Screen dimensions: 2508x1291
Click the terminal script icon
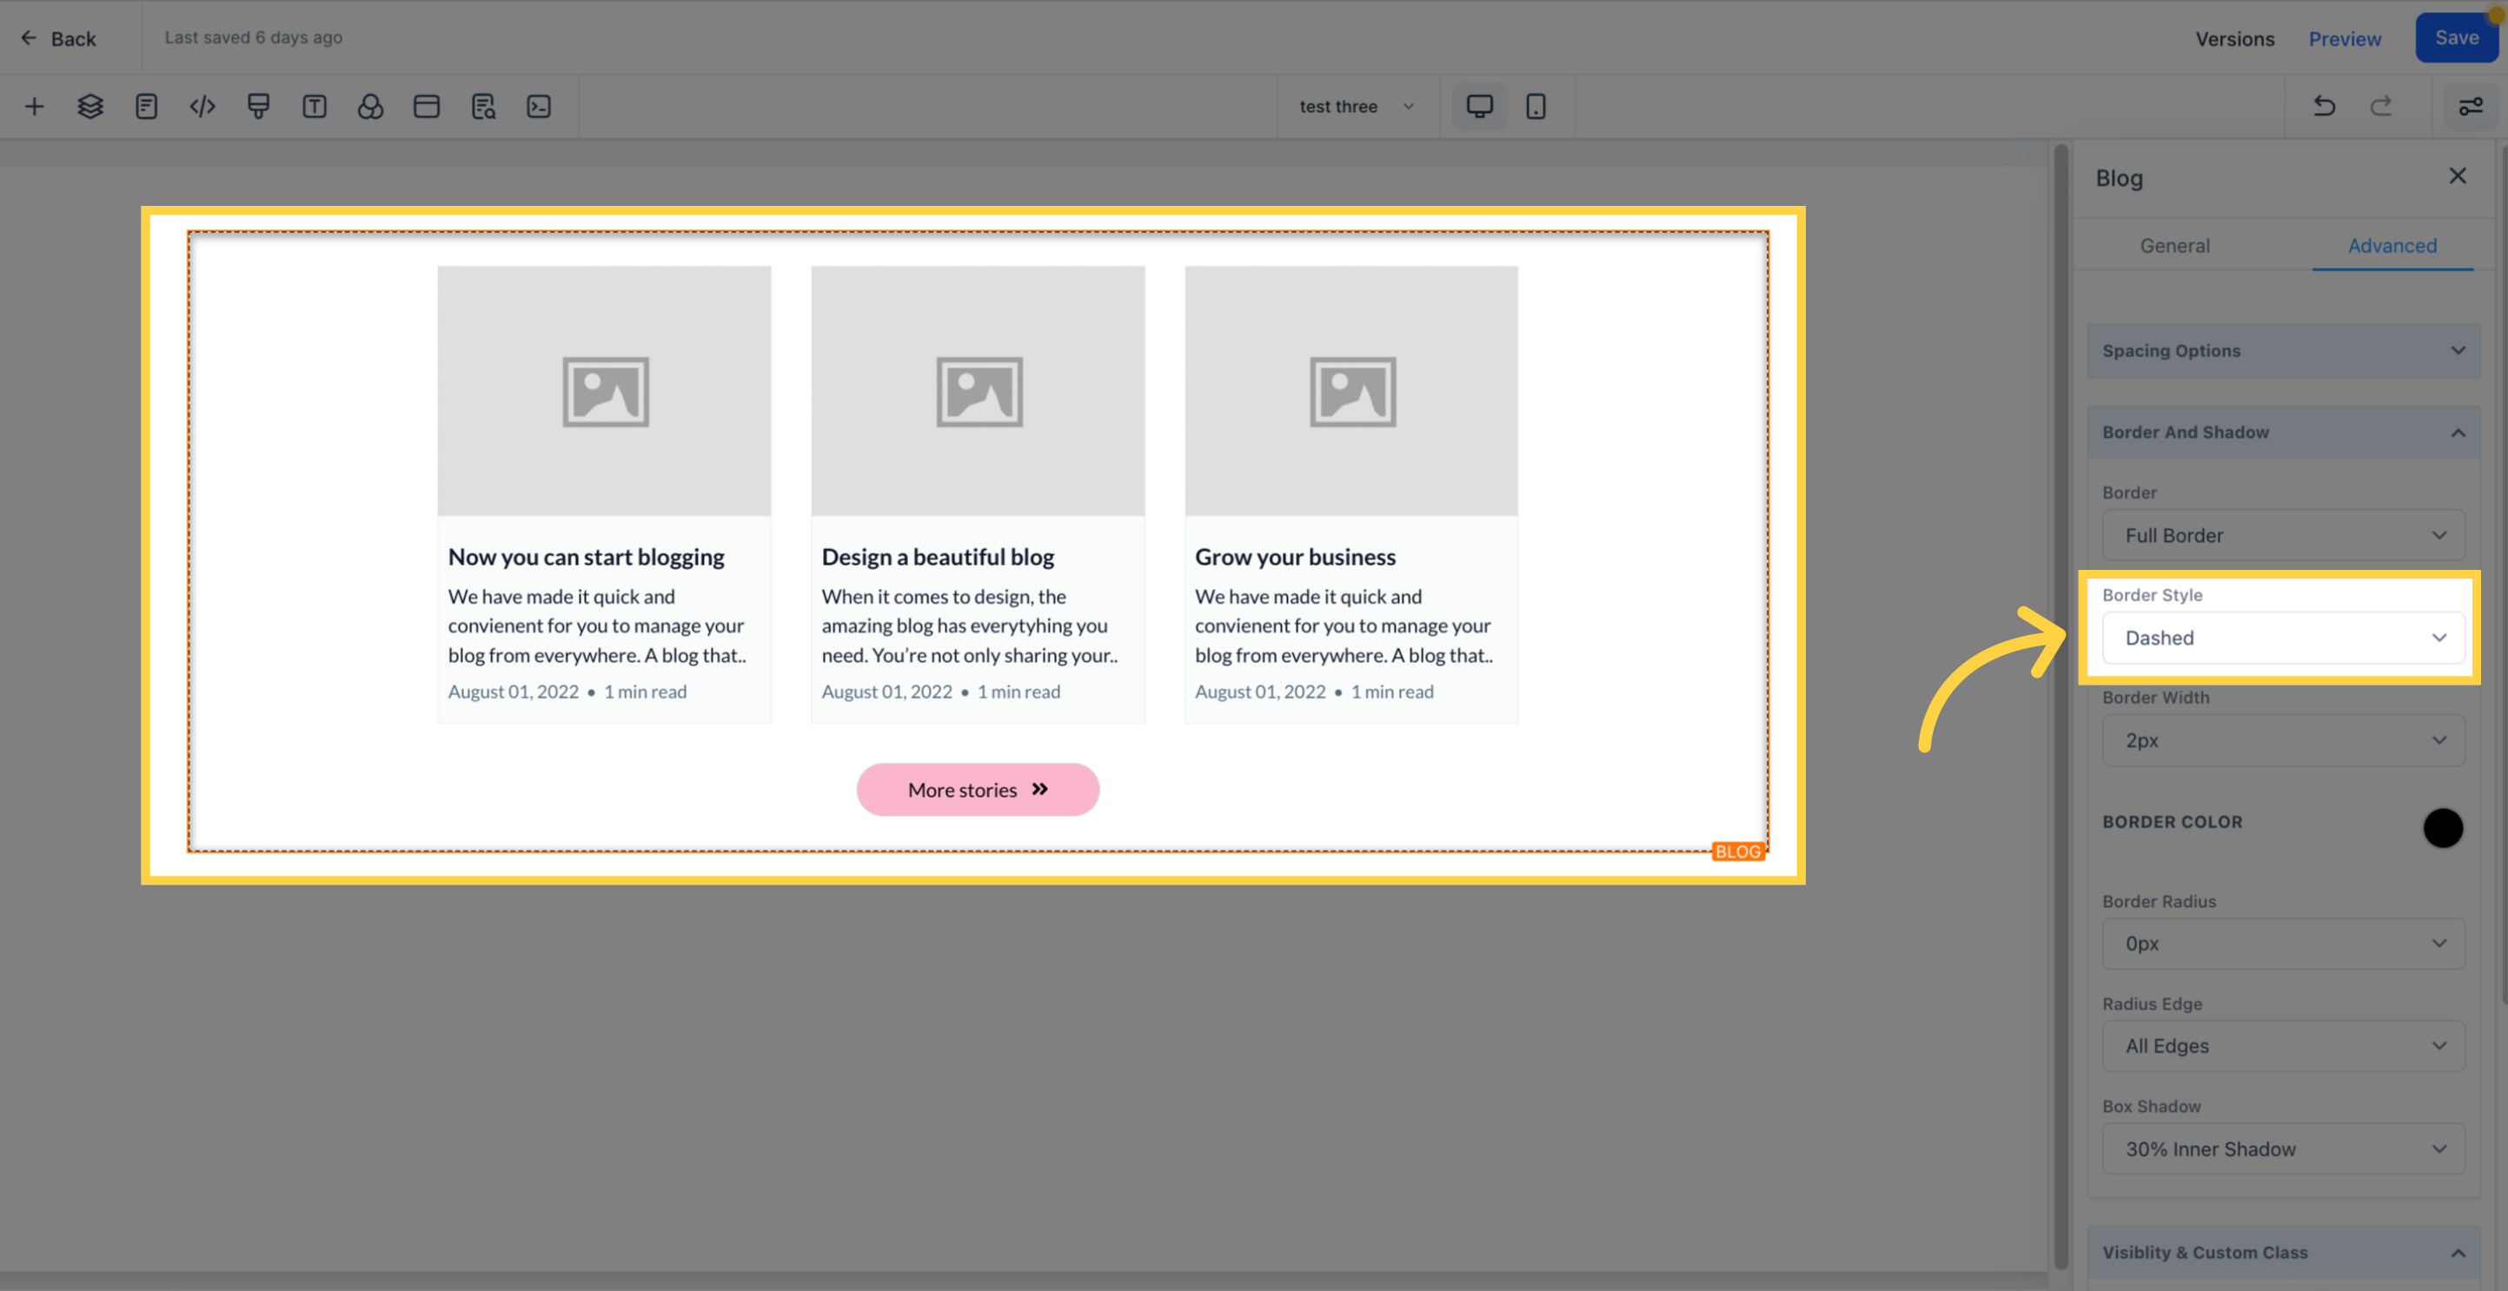(539, 106)
